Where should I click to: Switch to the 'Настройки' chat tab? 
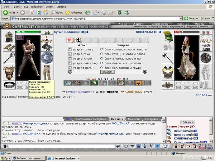(x=152, y=119)
